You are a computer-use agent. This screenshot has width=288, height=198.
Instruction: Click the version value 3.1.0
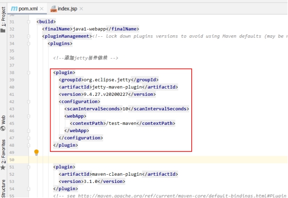tap(91, 181)
